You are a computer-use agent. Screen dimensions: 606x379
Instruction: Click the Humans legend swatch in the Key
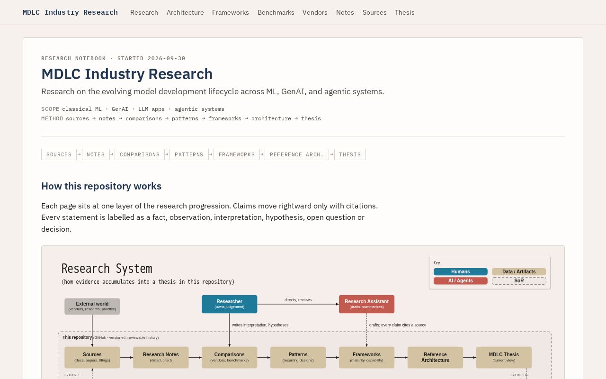(461, 272)
